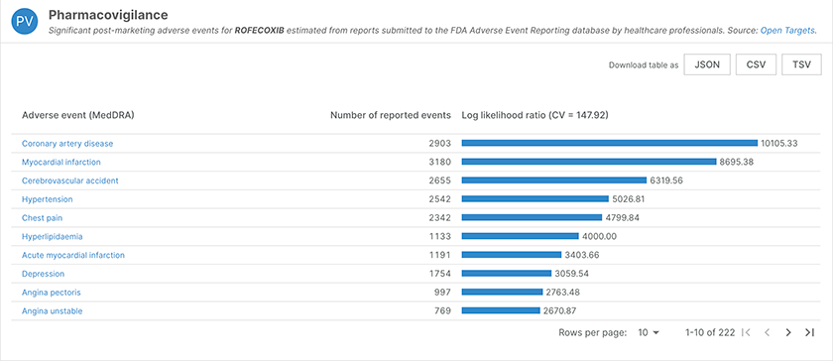Select the reported events count 2542
Image resolution: width=833 pixels, height=361 pixels.
(x=440, y=199)
